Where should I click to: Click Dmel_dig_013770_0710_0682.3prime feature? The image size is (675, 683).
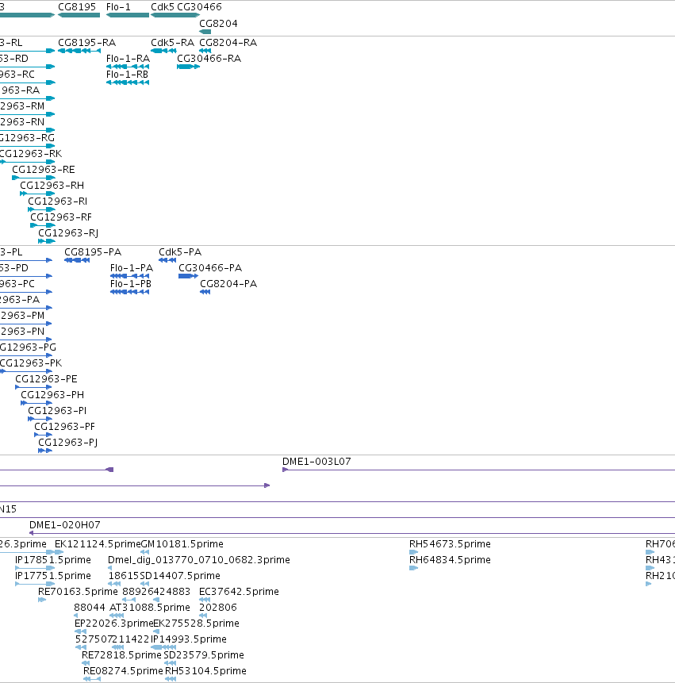coord(109,568)
